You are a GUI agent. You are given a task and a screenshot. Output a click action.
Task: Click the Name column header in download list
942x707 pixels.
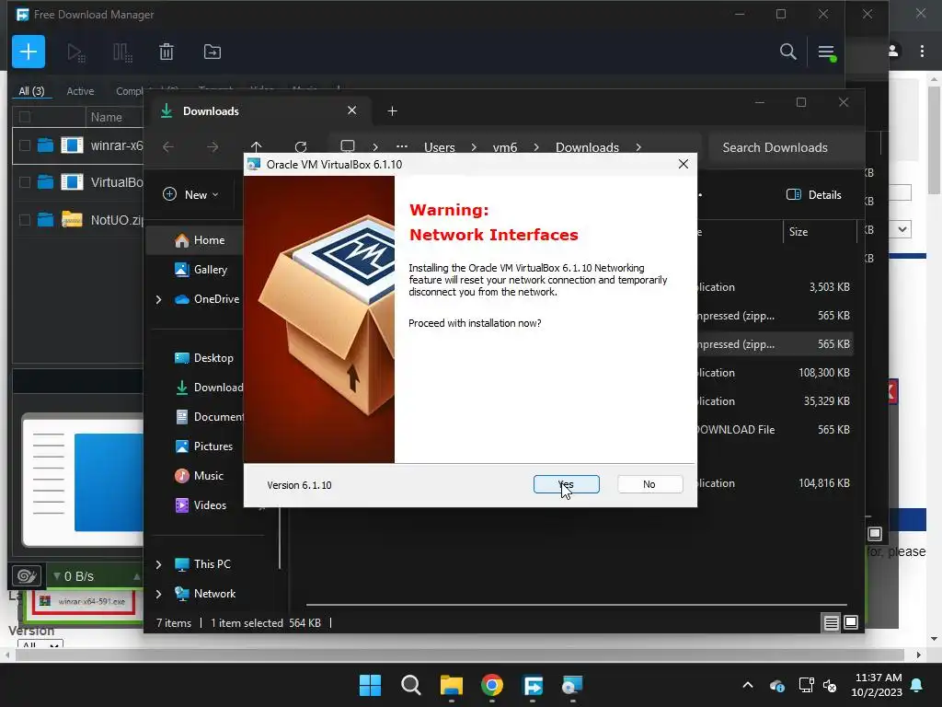click(107, 117)
